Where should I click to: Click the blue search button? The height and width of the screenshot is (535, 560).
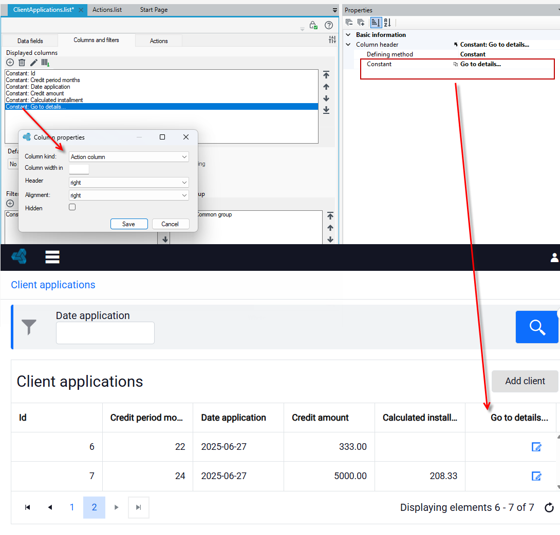537,327
